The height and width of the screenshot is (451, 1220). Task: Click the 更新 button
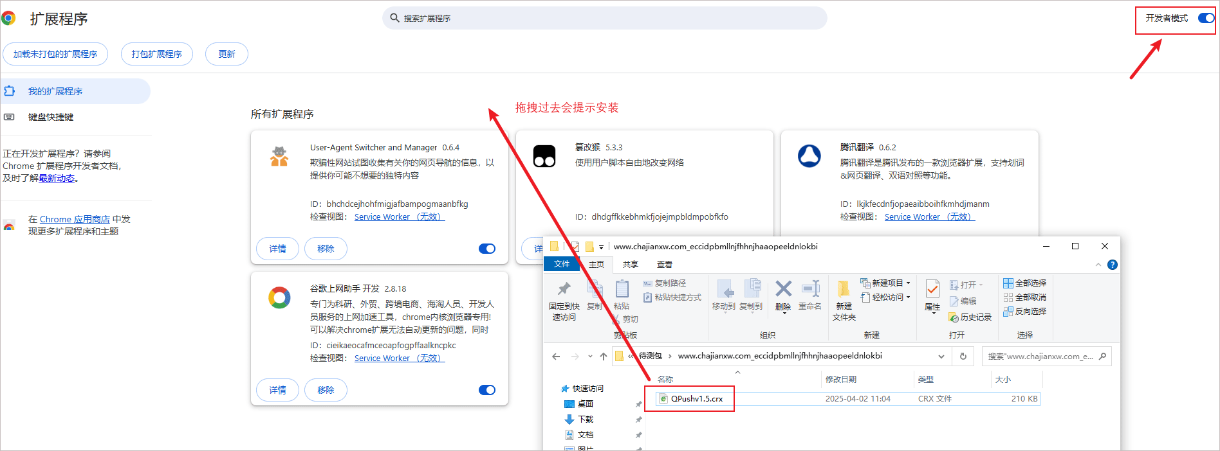(226, 54)
